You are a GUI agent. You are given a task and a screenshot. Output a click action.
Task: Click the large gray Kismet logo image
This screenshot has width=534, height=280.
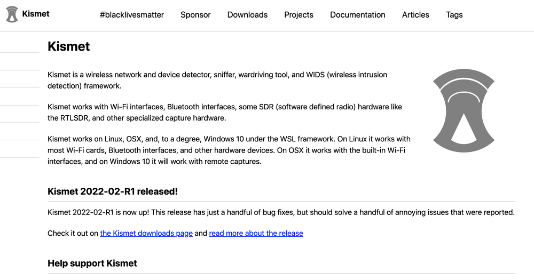[x=464, y=110]
